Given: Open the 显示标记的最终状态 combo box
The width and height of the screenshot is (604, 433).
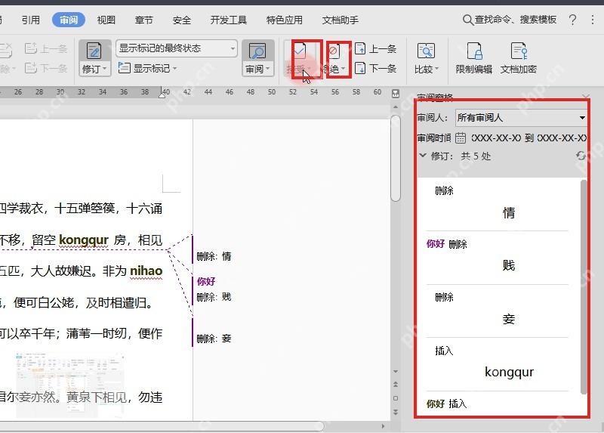Looking at the screenshot, I should pos(177,48).
